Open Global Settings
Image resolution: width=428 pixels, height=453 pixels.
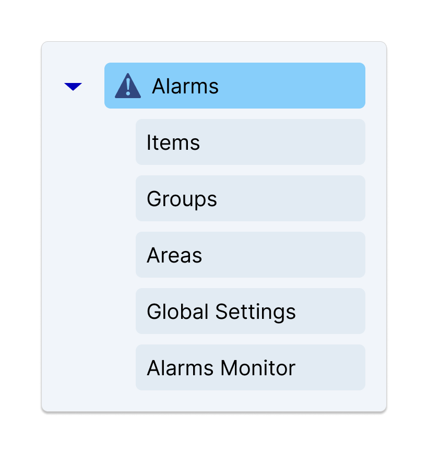[x=250, y=311]
